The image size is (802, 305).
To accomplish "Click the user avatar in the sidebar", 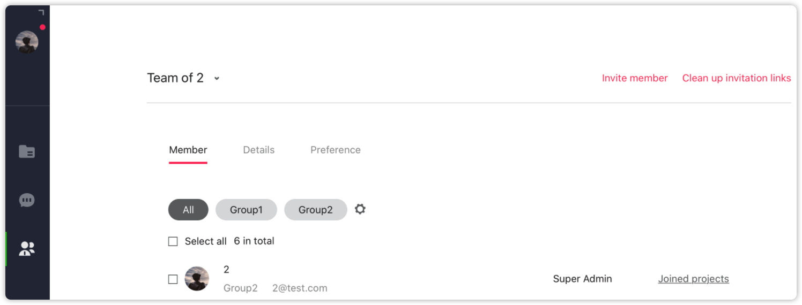I will click(27, 42).
